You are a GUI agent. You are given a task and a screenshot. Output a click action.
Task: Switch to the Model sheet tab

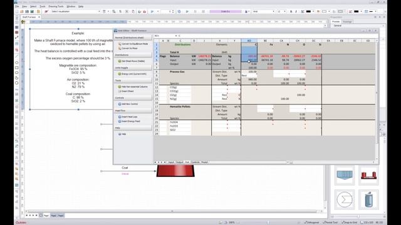coord(205,162)
